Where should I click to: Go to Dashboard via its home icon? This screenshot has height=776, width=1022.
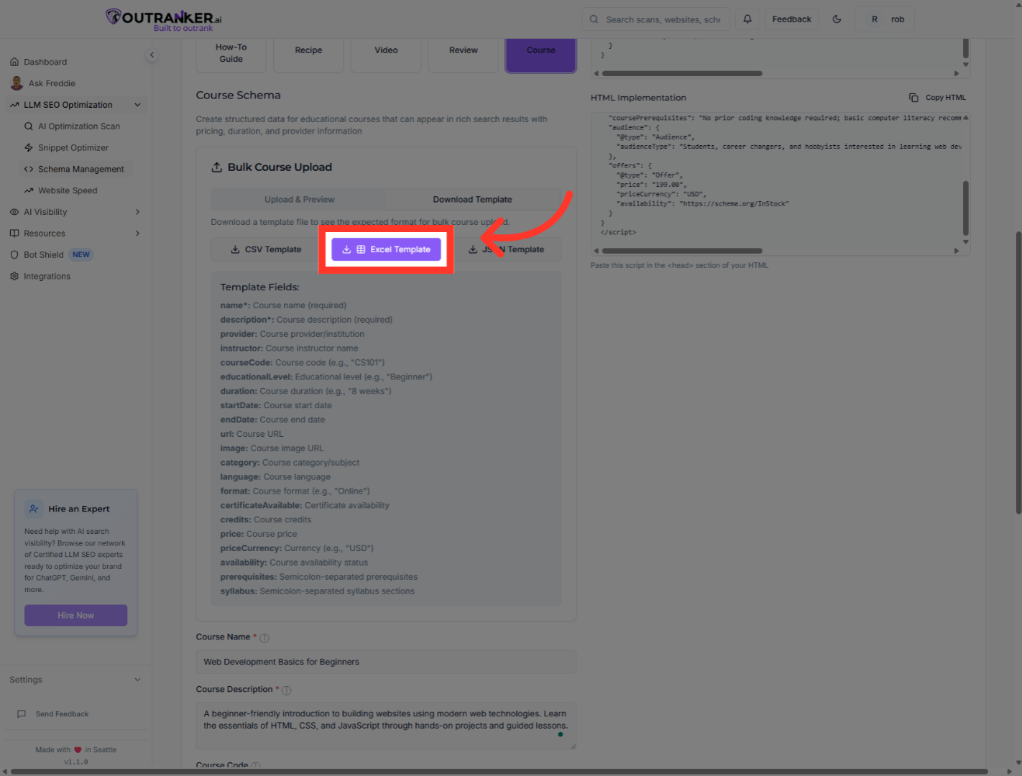click(x=14, y=62)
